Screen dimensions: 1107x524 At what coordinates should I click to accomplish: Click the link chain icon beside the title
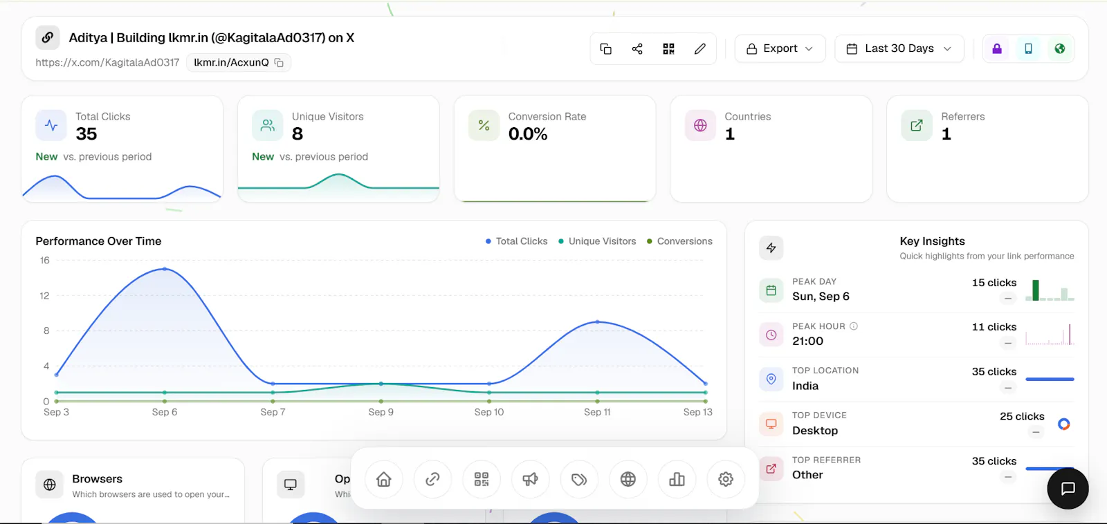coord(47,37)
